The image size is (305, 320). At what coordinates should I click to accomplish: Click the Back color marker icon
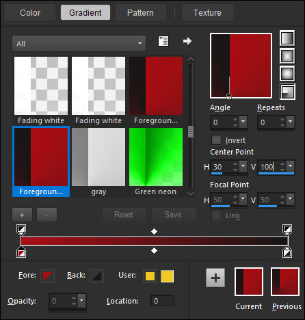click(x=97, y=276)
